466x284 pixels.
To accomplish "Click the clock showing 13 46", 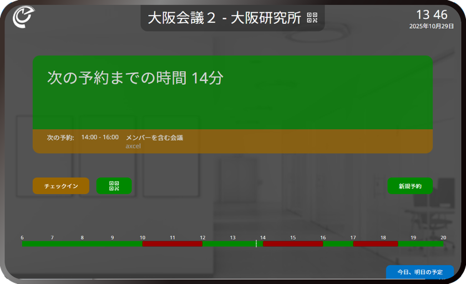I will tap(432, 14).
